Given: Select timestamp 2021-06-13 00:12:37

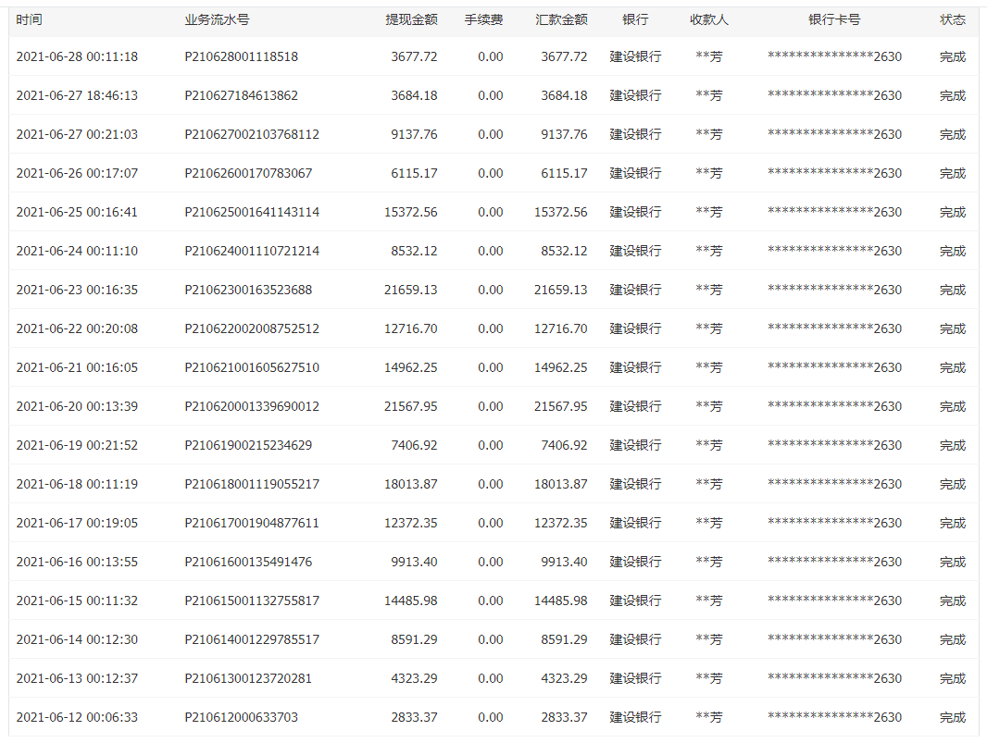Looking at the screenshot, I should click(77, 678).
